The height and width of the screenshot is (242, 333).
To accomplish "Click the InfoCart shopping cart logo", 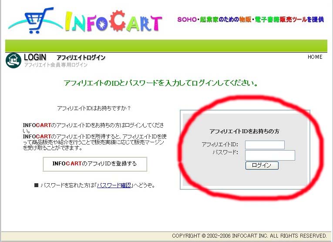I will [85, 20].
